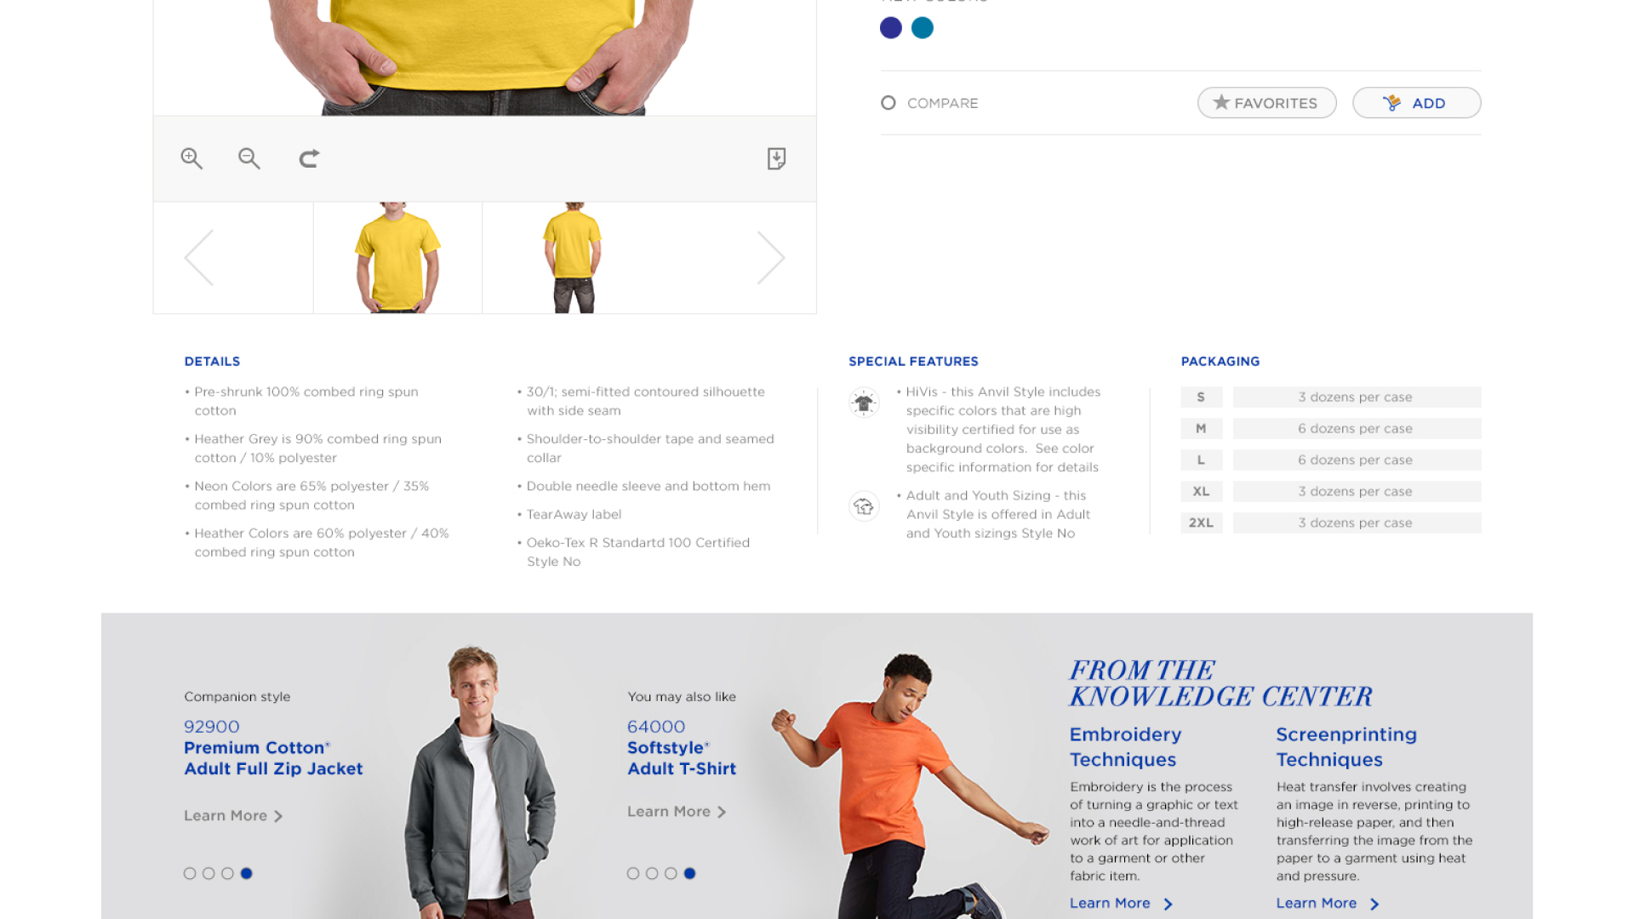Screen dimensions: 1634x919
Task: Select the teal color swatch
Action: 923,27
